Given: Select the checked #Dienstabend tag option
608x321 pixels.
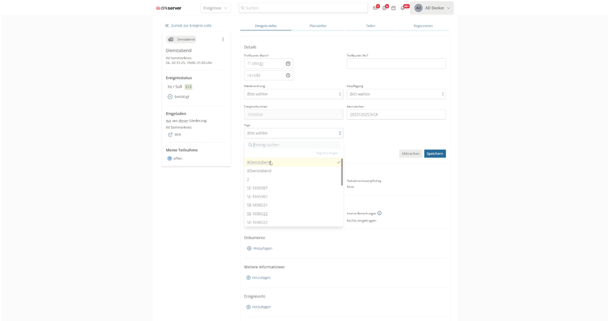Looking at the screenshot, I should click(293, 162).
